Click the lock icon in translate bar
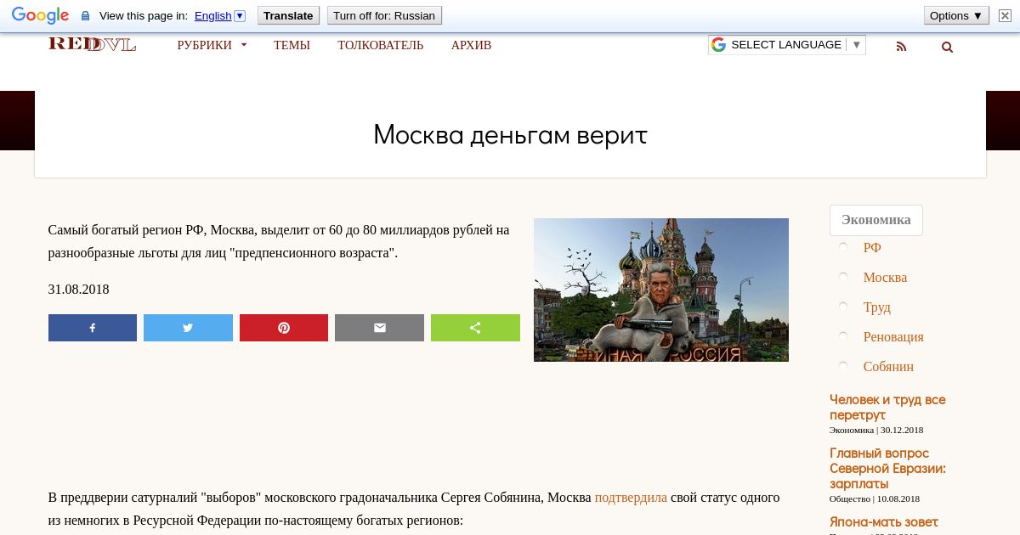 (x=85, y=16)
